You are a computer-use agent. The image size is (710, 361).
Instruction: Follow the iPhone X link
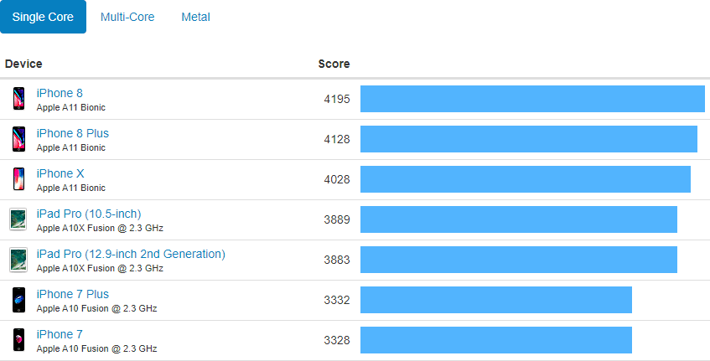[x=60, y=173]
